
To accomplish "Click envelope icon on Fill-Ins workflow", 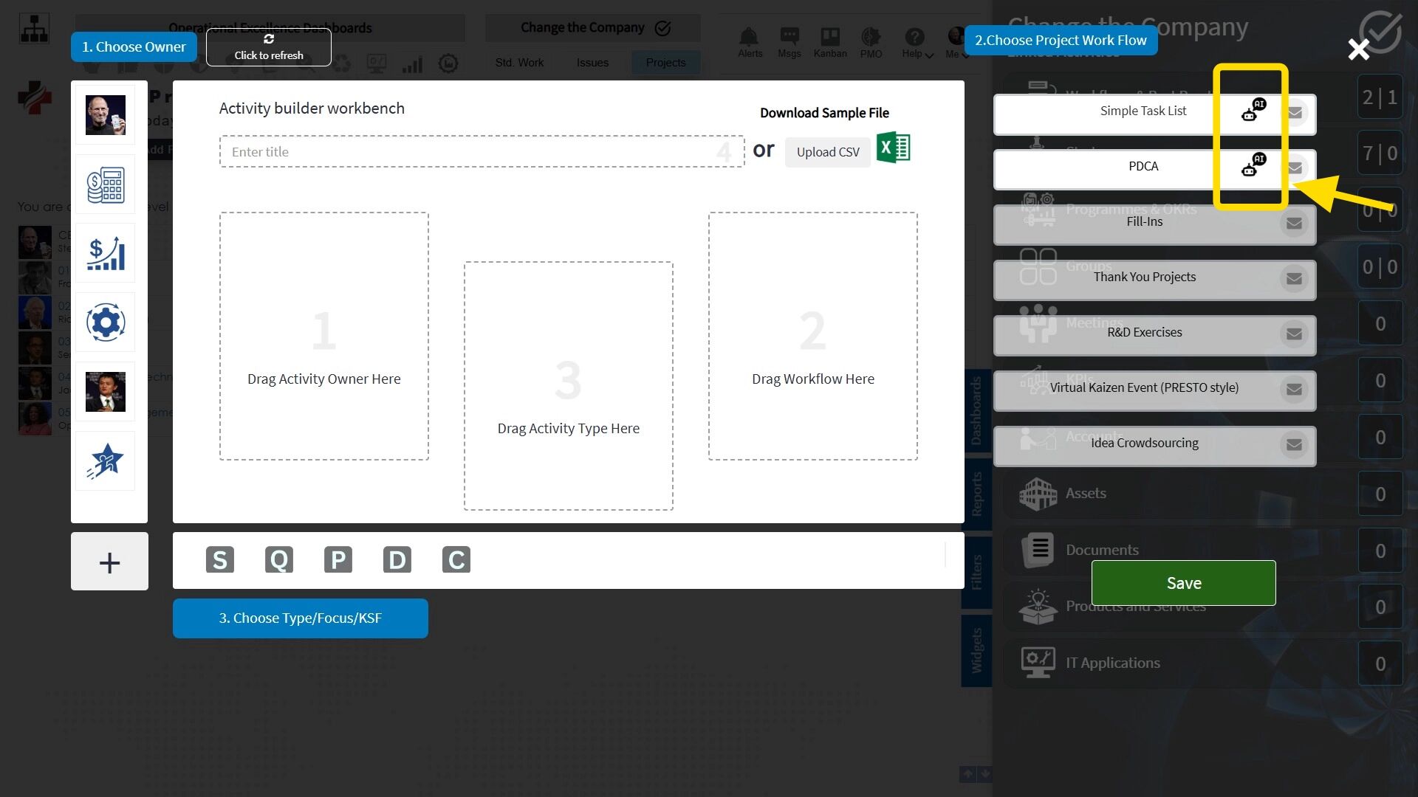I will pos(1294,223).
